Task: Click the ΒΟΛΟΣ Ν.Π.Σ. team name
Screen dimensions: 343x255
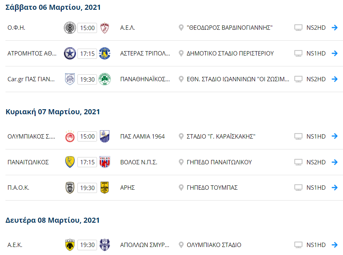Action: 138,162
